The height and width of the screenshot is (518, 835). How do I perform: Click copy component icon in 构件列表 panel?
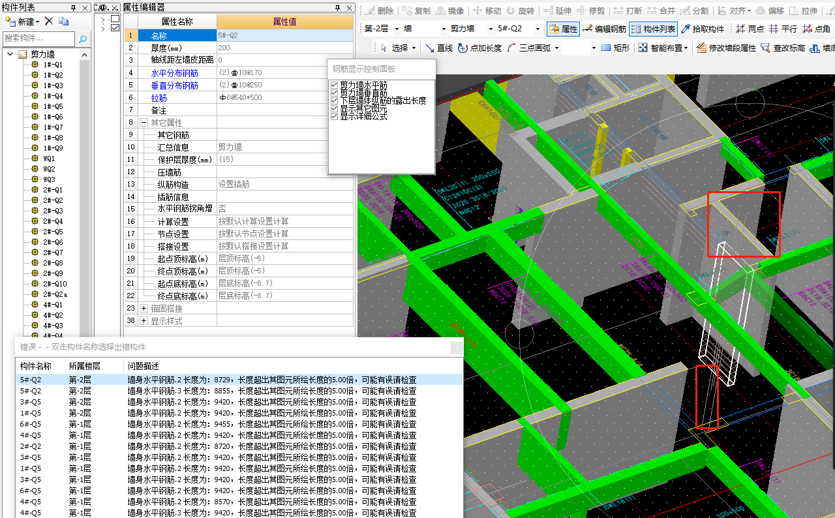(x=63, y=22)
